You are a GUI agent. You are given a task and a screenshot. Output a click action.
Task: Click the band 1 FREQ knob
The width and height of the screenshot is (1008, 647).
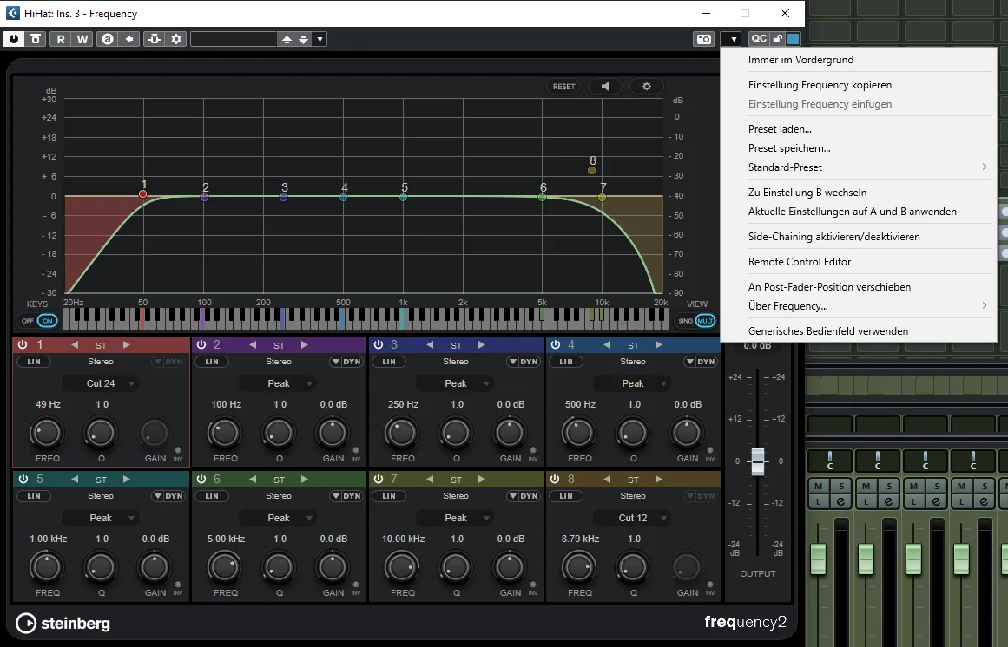[46, 433]
